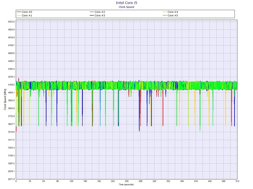Click the Clock Speed subtitle
The height and width of the screenshot is (189, 253).
pyautogui.click(x=126, y=7)
